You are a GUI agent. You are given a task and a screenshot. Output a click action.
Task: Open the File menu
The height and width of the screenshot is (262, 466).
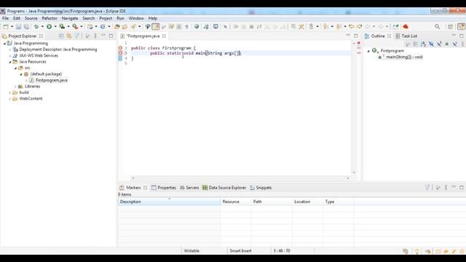click(x=5, y=18)
